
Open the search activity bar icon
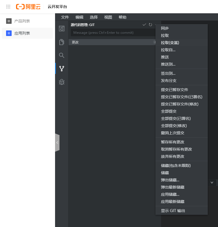pos(62,55)
